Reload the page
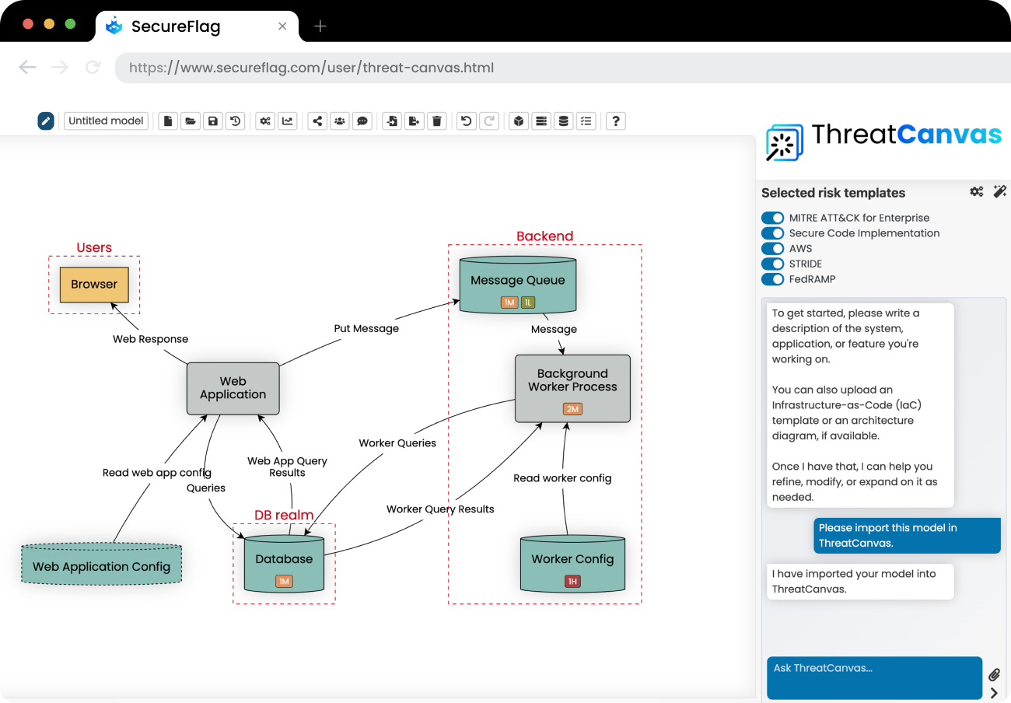 click(93, 68)
